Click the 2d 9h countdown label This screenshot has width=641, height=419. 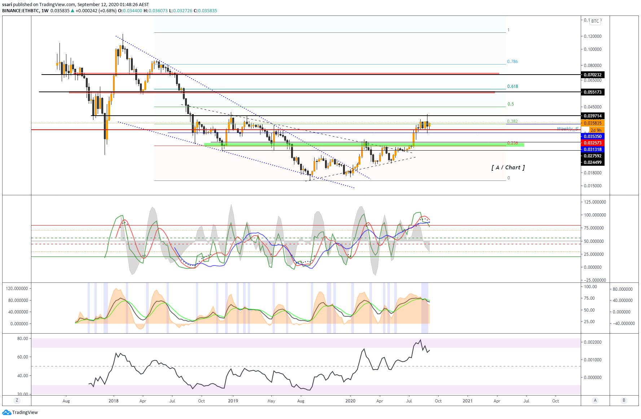tap(597, 130)
